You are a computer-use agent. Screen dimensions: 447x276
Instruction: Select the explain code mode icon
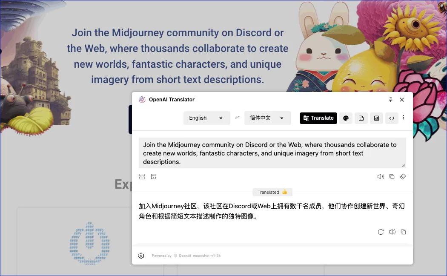point(392,118)
